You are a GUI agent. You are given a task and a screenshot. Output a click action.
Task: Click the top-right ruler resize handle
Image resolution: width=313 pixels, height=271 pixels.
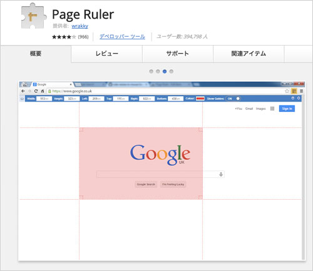pos(200,130)
